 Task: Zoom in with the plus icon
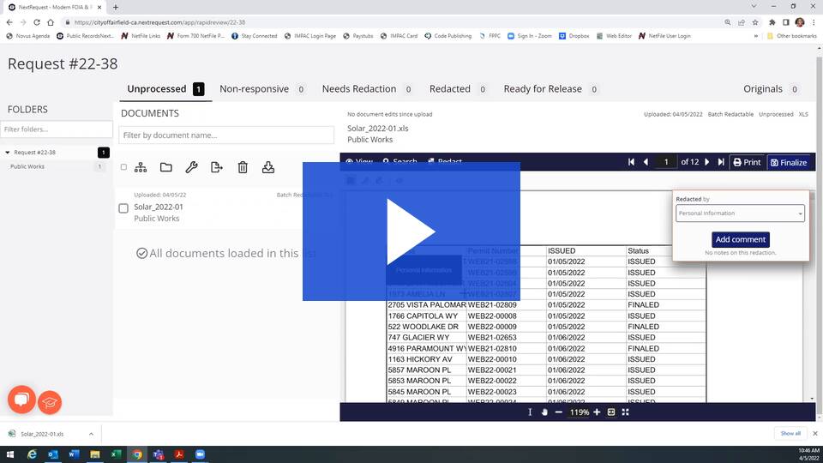click(597, 412)
